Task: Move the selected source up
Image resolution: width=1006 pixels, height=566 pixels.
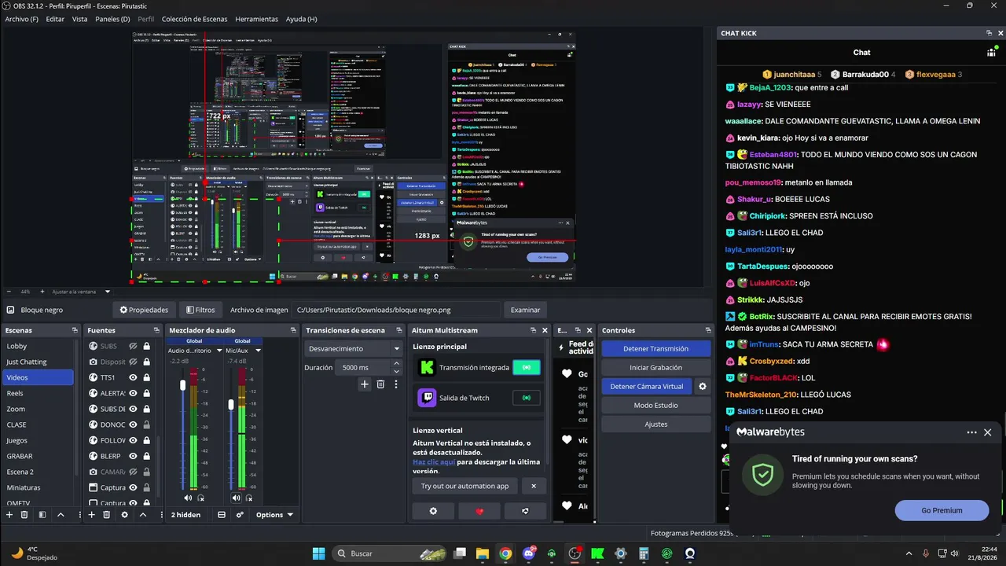Action: coord(142,515)
